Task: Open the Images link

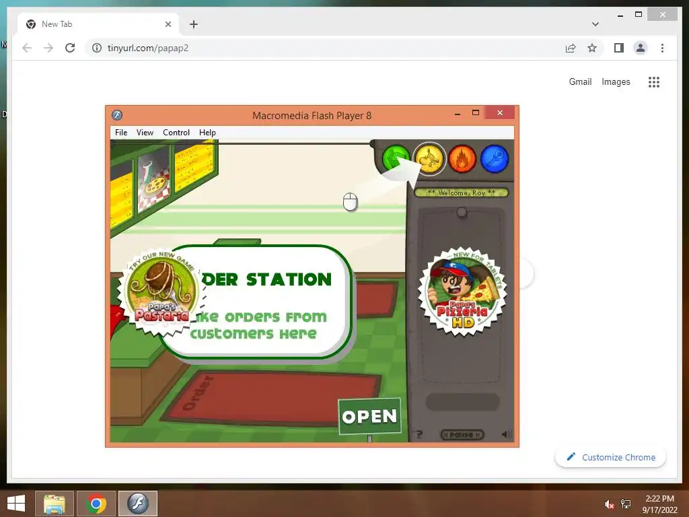Action: pyautogui.click(x=616, y=81)
